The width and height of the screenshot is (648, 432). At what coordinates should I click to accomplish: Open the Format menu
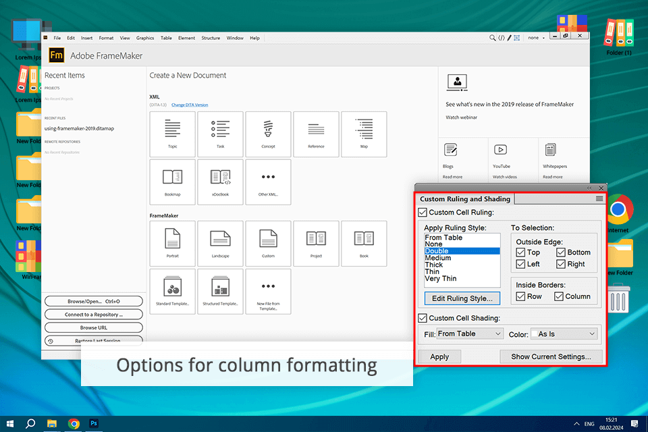pyautogui.click(x=106, y=38)
